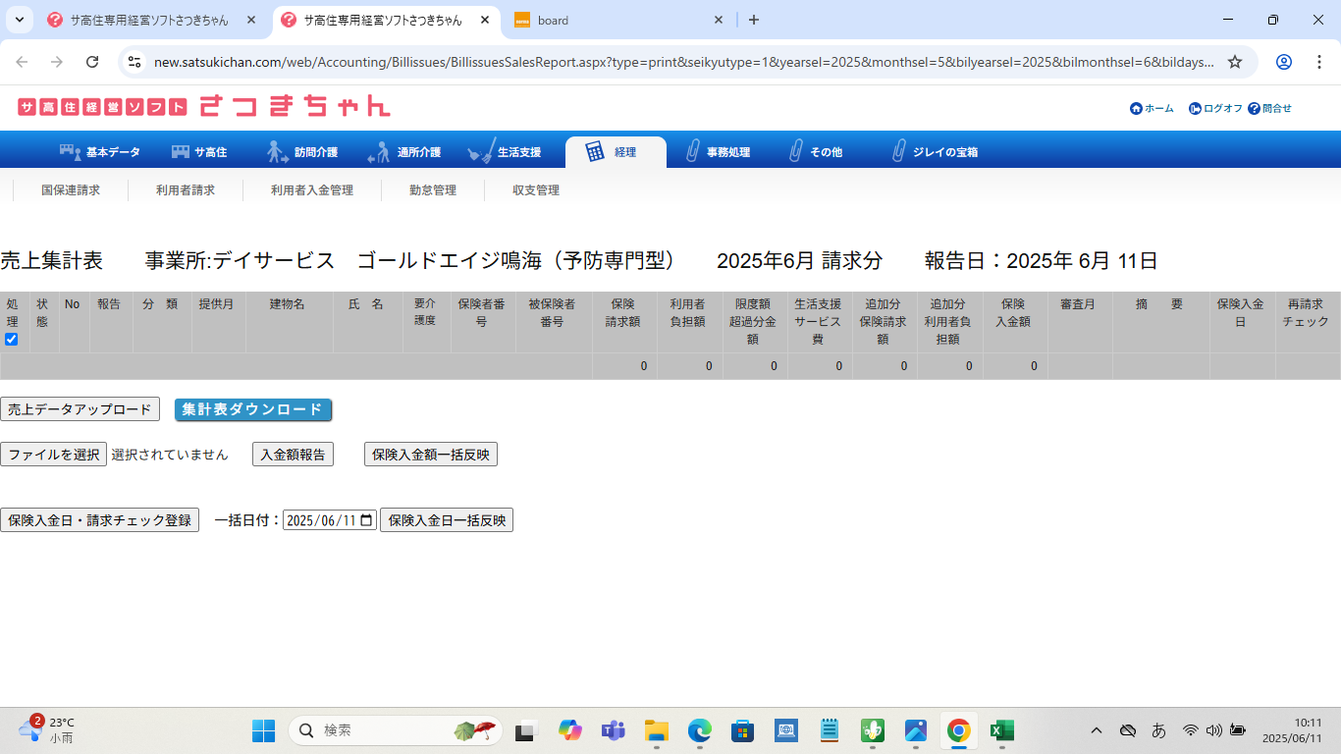Select the 通所介護 icon
Screen dimensions: 1341x754
(379, 152)
